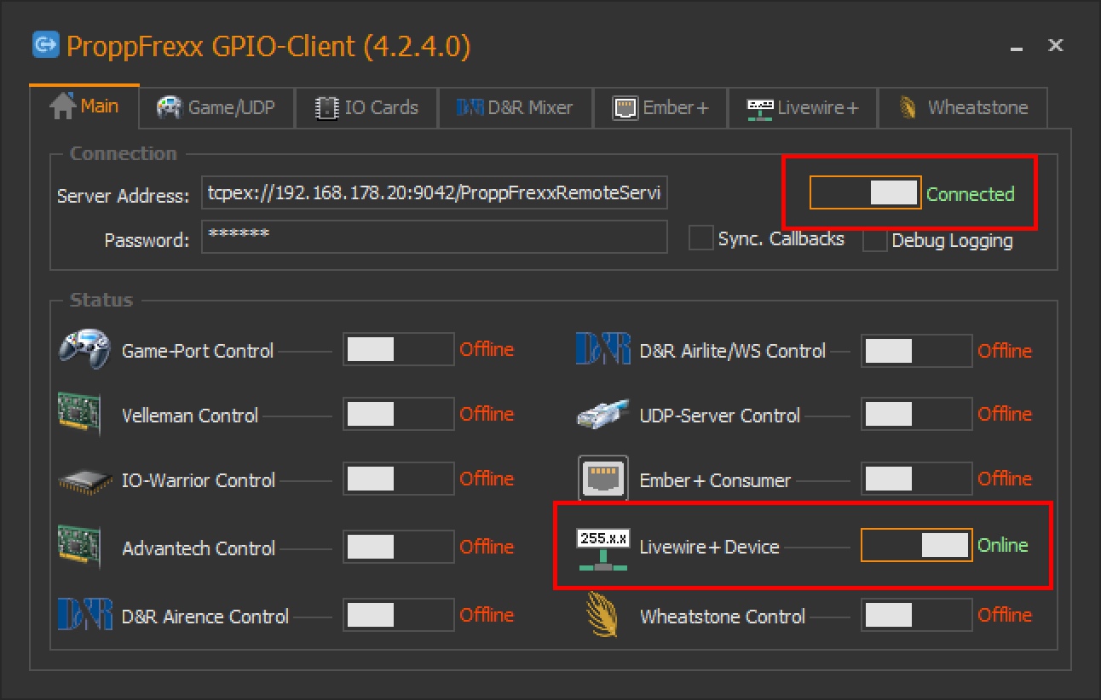
Task: Click the green Connected status text
Action: [971, 194]
